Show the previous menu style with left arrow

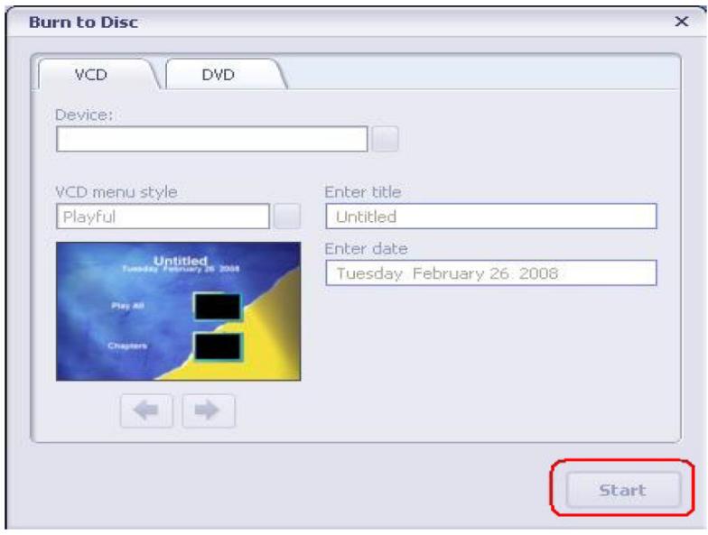pos(146,410)
